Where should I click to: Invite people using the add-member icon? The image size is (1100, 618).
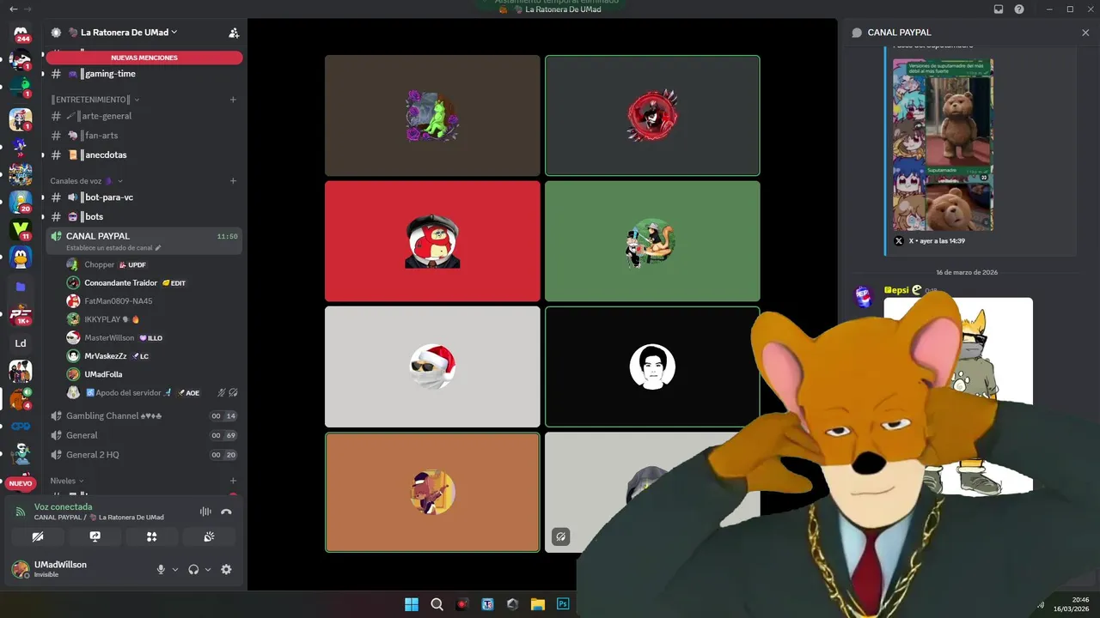point(233,33)
